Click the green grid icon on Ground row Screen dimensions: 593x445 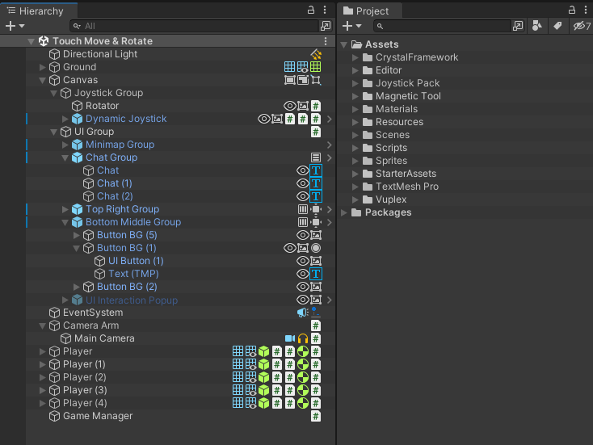[316, 67]
